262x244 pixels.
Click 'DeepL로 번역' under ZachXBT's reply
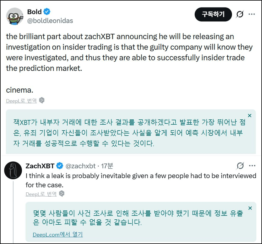point(41,194)
